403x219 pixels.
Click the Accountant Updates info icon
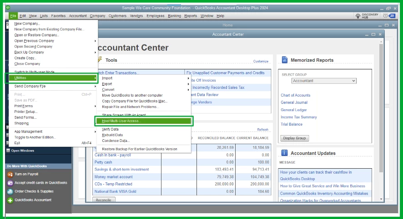click(x=284, y=153)
